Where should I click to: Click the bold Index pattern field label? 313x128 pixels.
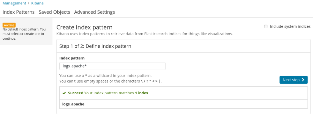pos(72,58)
